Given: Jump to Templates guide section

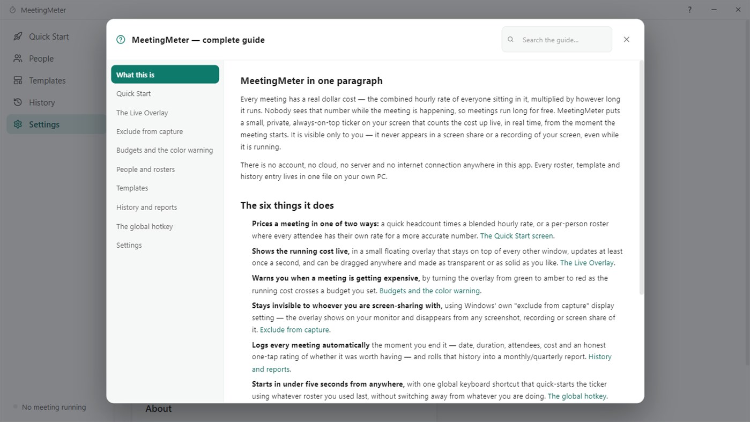Looking at the screenshot, I should (165, 188).
